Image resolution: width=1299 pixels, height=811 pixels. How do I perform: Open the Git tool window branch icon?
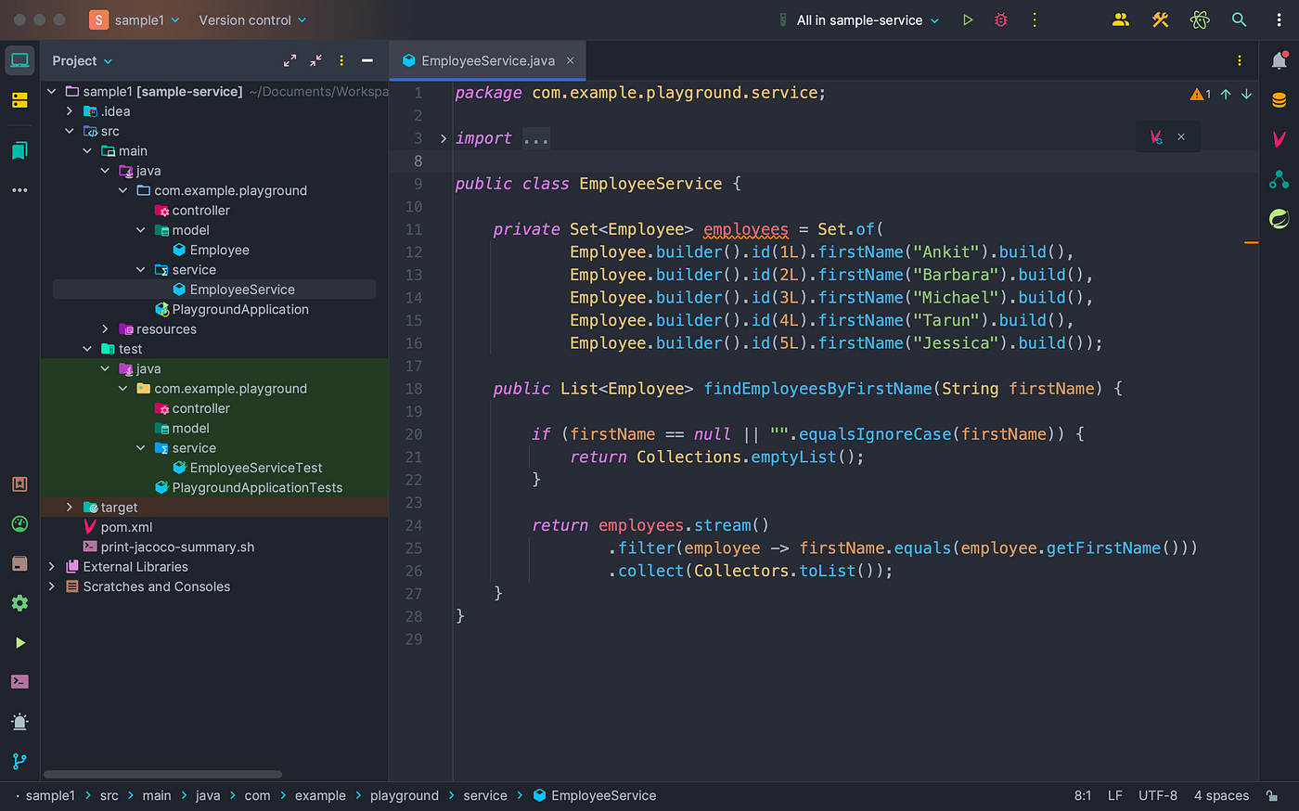click(19, 761)
